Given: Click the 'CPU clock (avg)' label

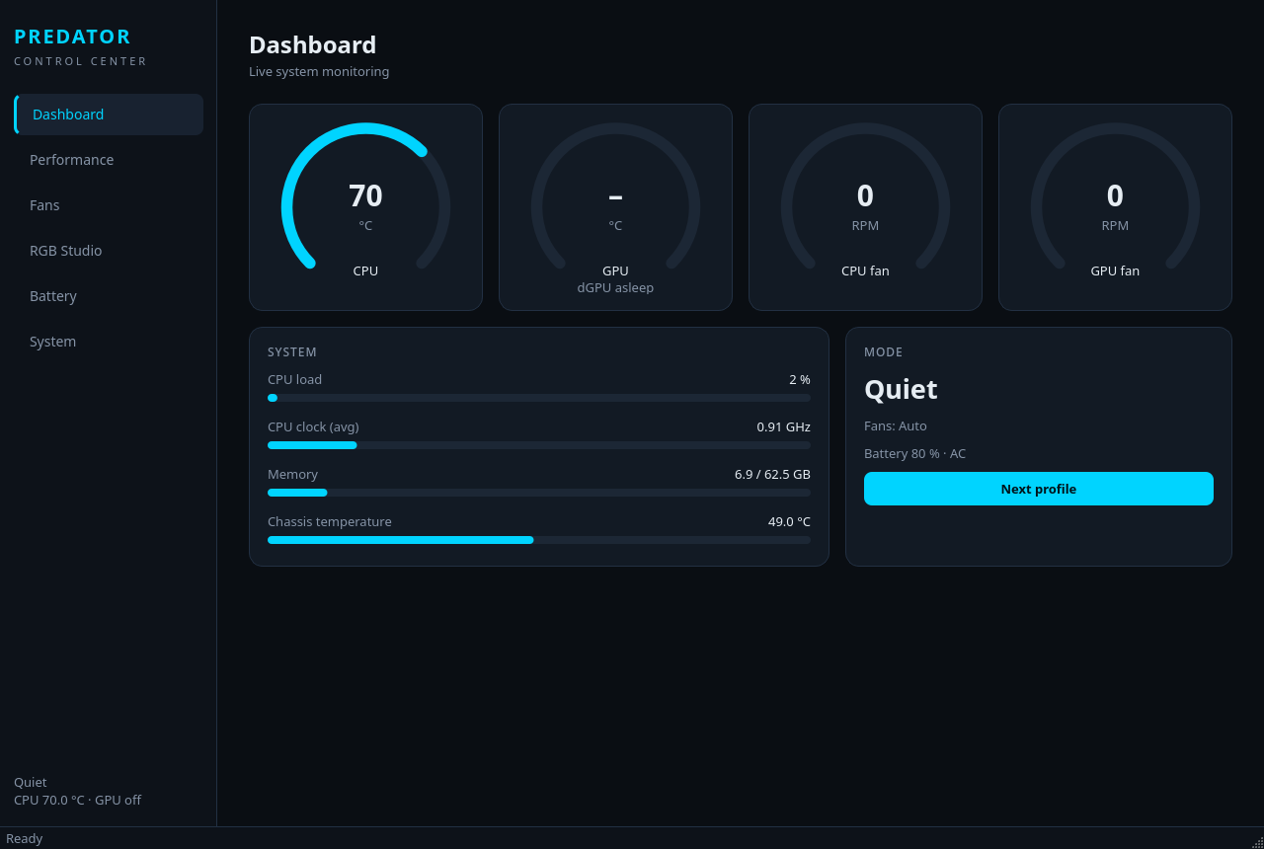Looking at the screenshot, I should [313, 427].
